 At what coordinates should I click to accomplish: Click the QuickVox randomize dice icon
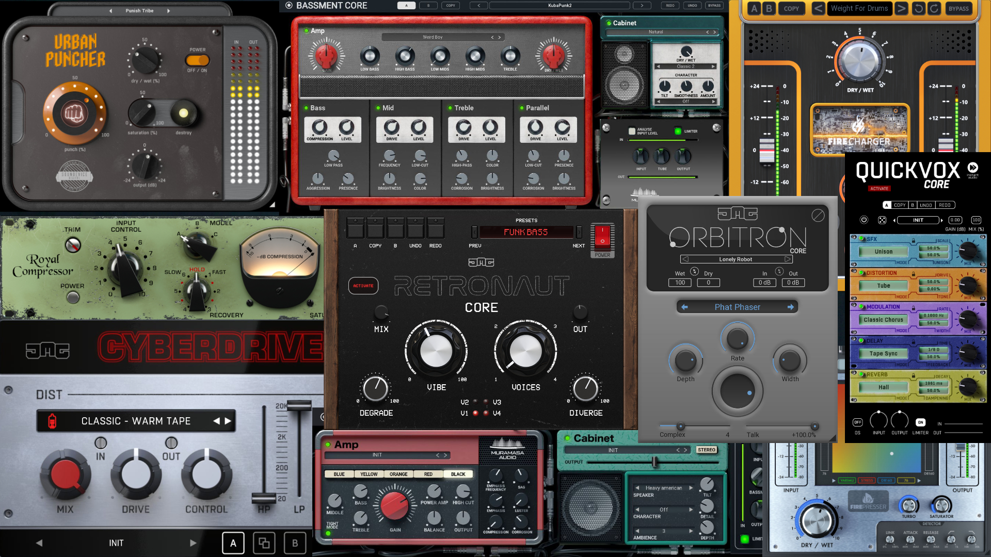point(882,220)
